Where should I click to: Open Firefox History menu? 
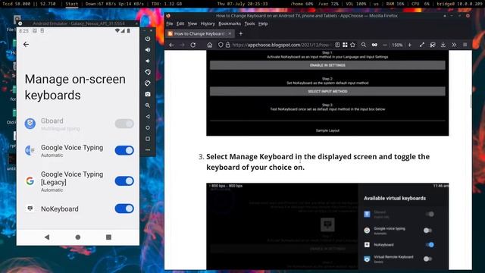click(208, 24)
